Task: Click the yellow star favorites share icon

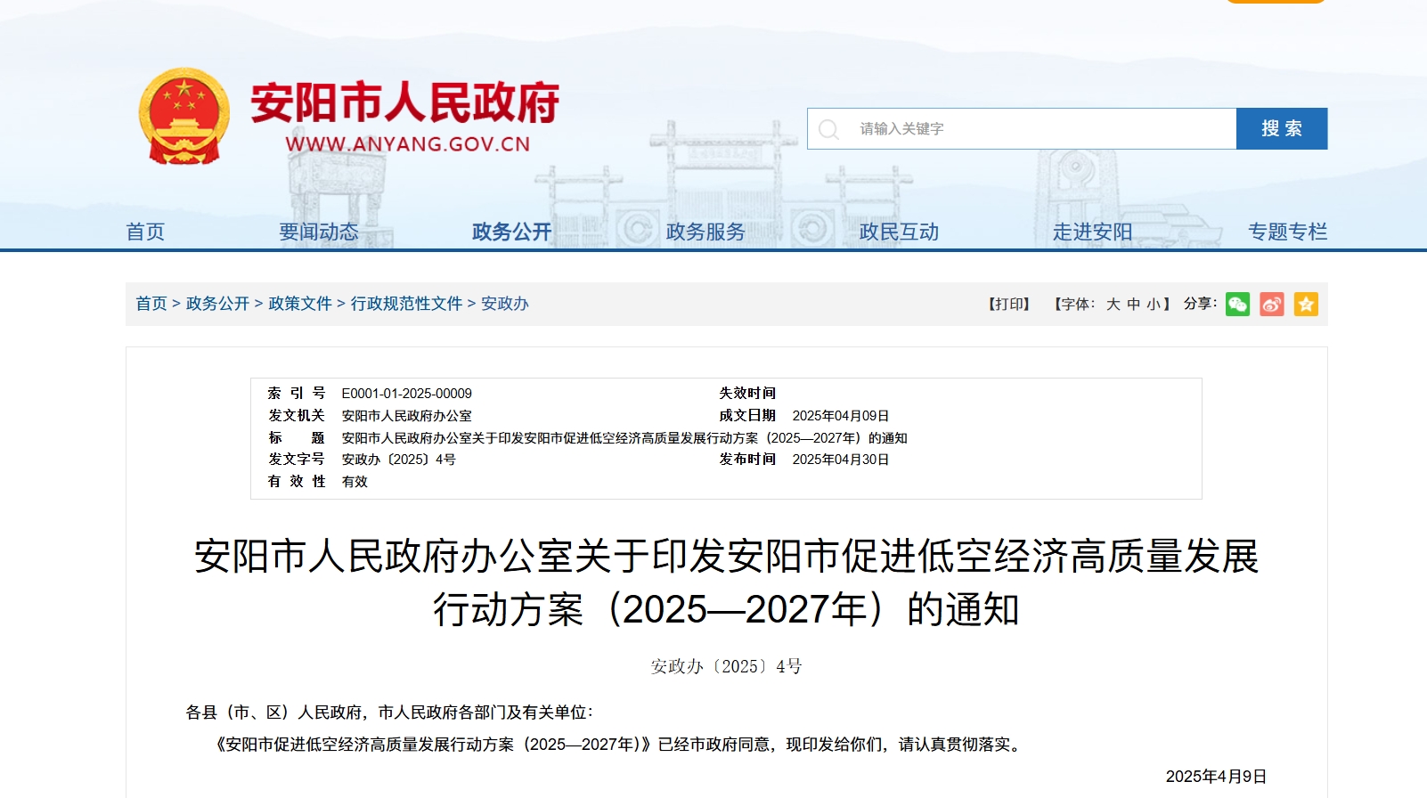Action: pos(1306,305)
